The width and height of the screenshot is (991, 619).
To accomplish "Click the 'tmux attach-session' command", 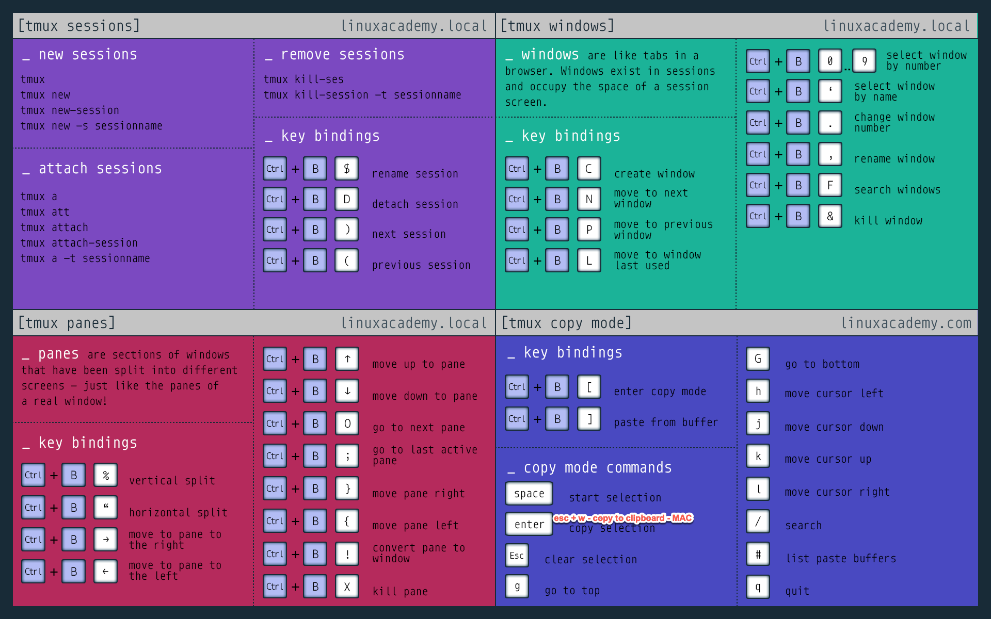I will [79, 243].
